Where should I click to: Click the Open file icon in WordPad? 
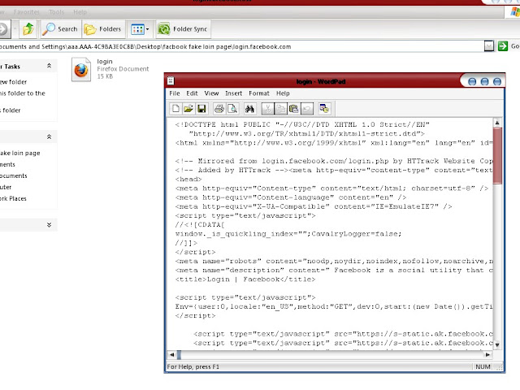tap(188, 109)
